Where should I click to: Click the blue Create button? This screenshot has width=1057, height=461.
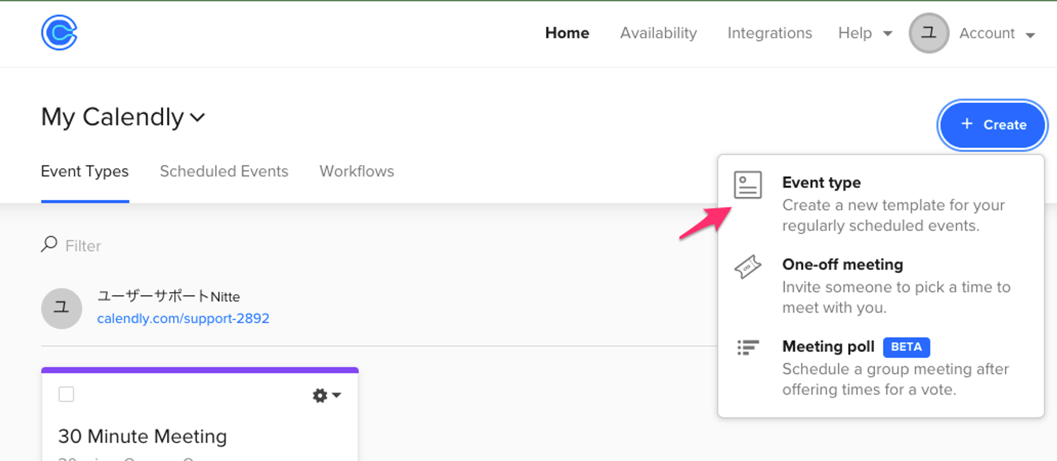[993, 125]
